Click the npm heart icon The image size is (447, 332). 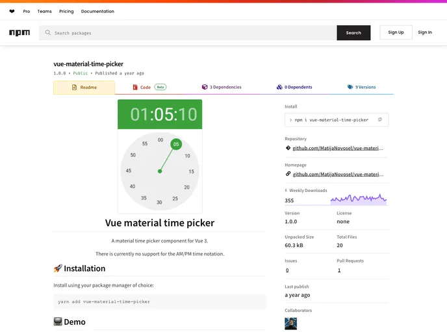(x=12, y=12)
